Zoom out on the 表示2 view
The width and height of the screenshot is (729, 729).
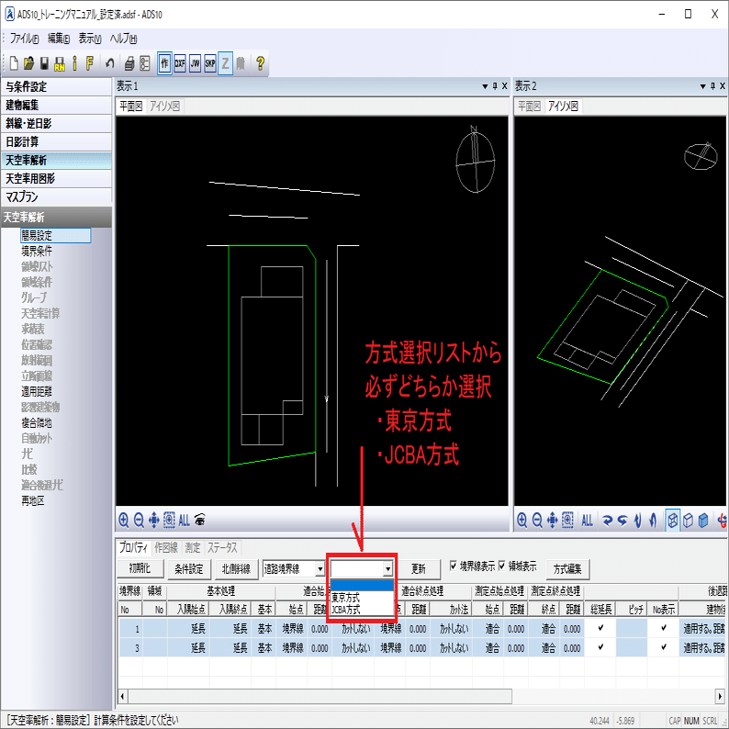(x=537, y=521)
